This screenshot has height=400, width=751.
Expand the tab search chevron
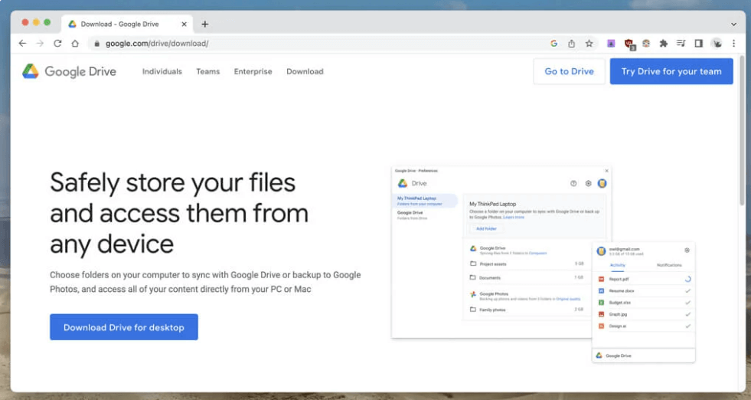(x=733, y=24)
